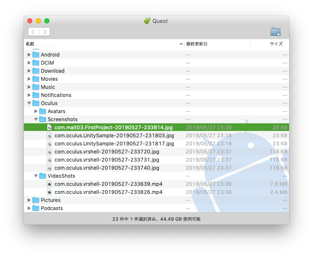The width and height of the screenshot is (313, 256).
Task: Click the Avatars folder icon
Action: [x=43, y=111]
